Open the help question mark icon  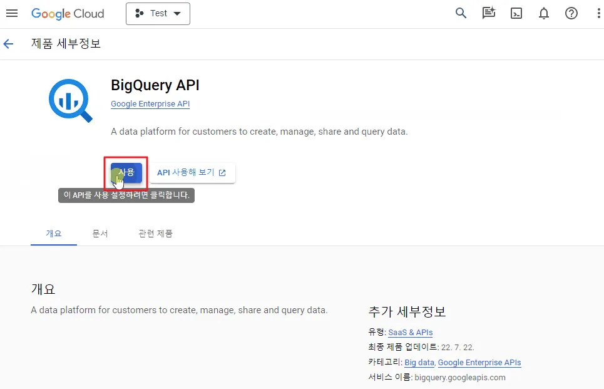click(x=571, y=14)
